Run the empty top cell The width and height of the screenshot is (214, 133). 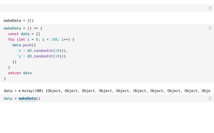[x=210, y=8]
